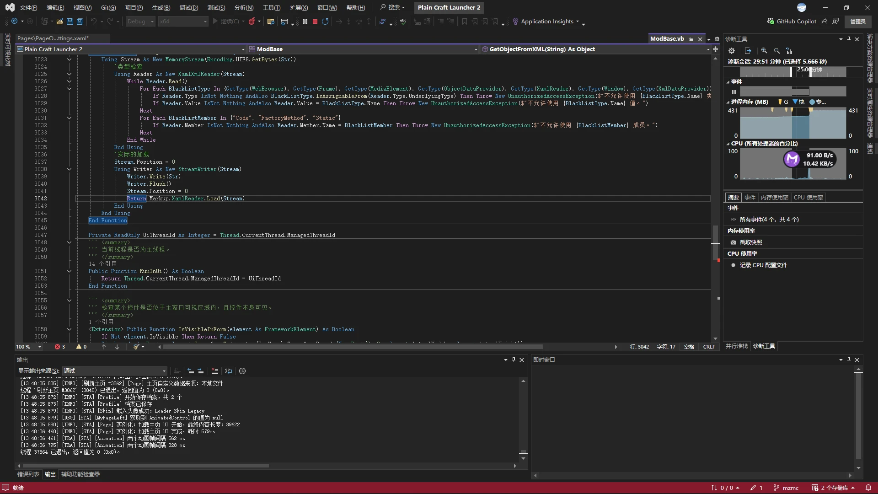
Task: Click the 截取快照 snapshot camera icon
Action: pos(733,242)
